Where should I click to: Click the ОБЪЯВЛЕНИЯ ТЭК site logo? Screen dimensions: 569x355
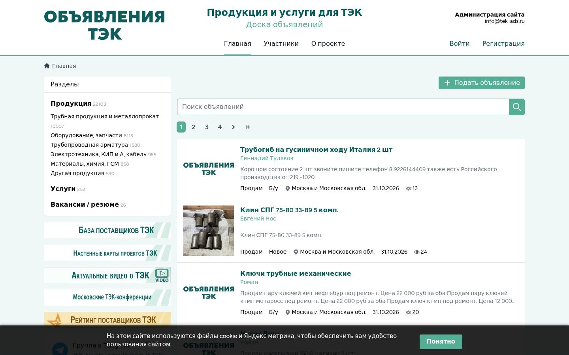[104, 26]
